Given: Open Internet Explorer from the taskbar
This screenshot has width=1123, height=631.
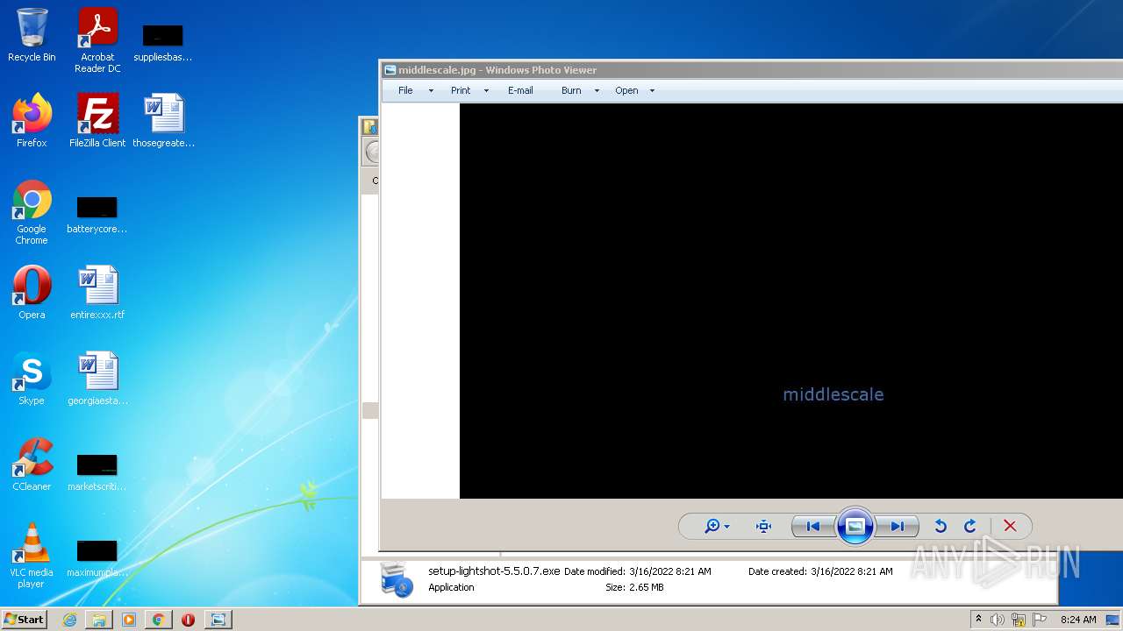Looking at the screenshot, I should coord(69,619).
